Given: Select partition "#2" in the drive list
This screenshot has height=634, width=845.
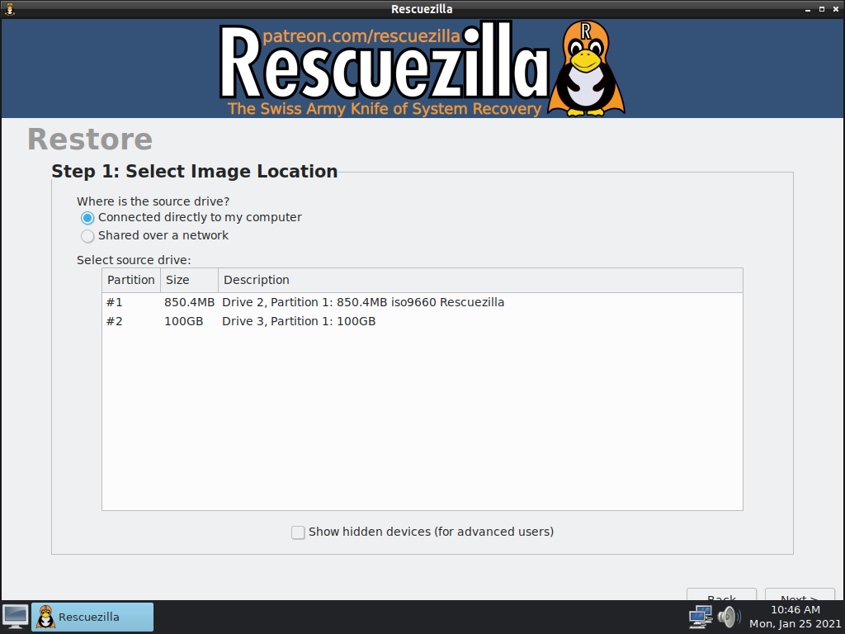Looking at the screenshot, I should 114,321.
